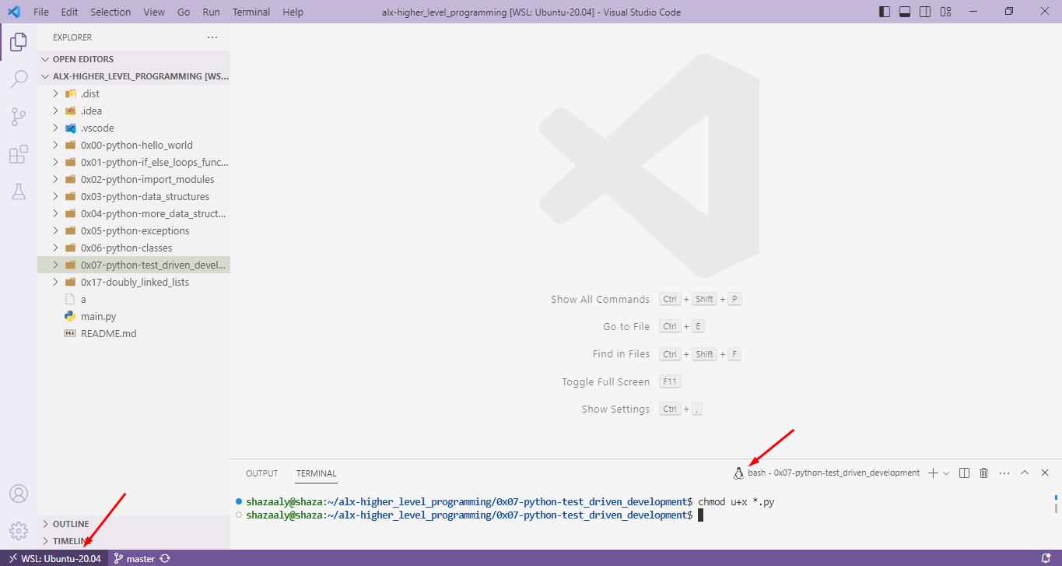Viewport: 1062px width, 566px height.
Task: Open the File menu
Action: [41, 12]
